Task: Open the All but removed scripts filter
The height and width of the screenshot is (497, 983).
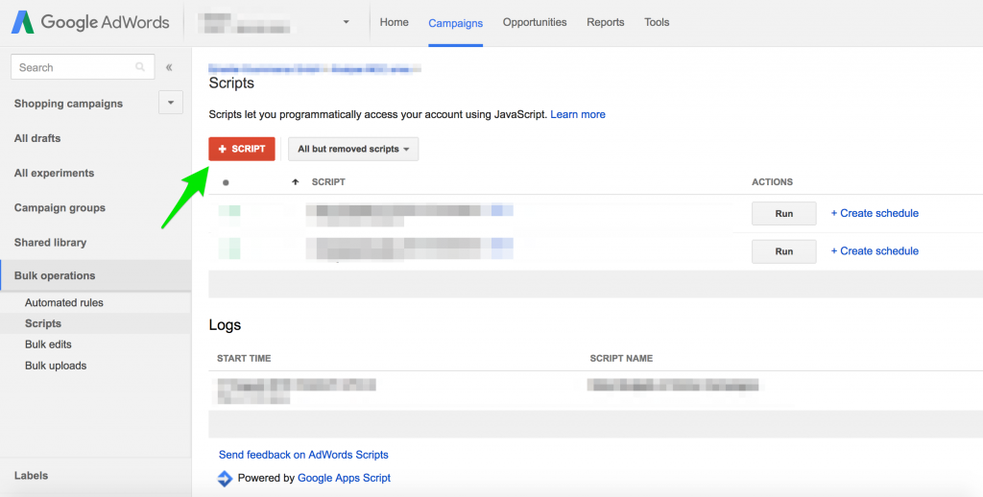Action: [x=353, y=149]
